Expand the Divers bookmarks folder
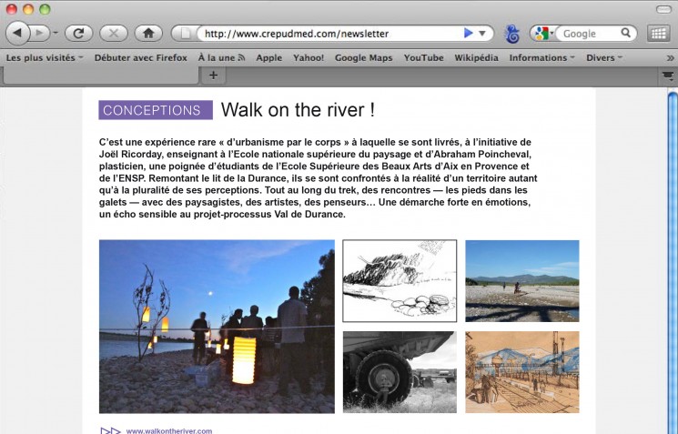The width and height of the screenshot is (678, 434). (604, 57)
